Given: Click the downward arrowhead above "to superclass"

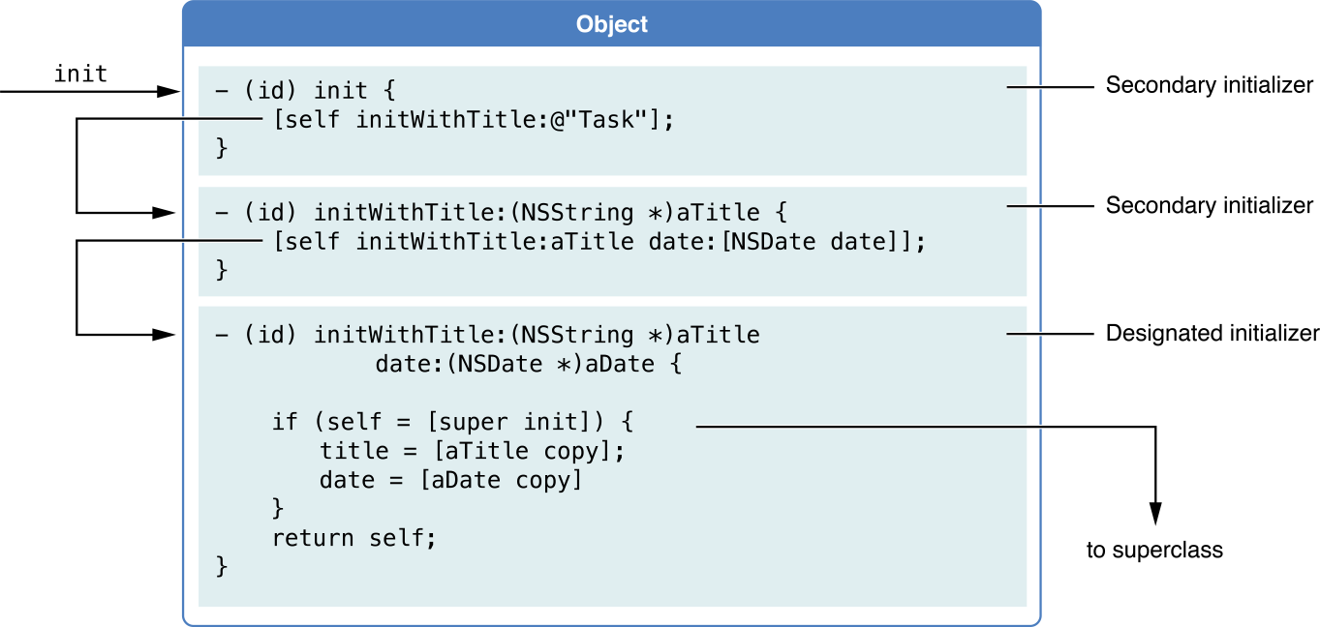Looking at the screenshot, I should [x=1154, y=513].
